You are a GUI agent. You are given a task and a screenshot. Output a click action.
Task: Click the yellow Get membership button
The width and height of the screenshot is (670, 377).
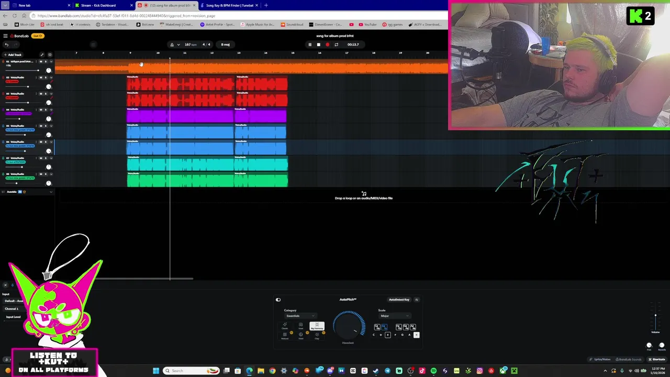(x=38, y=36)
